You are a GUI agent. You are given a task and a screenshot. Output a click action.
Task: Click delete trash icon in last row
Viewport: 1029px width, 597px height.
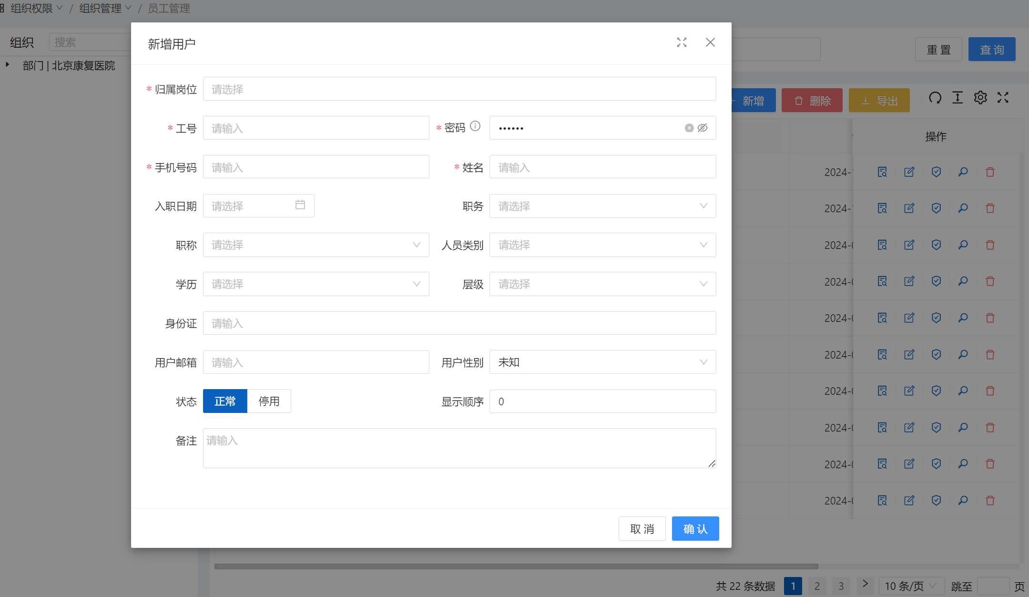990,501
